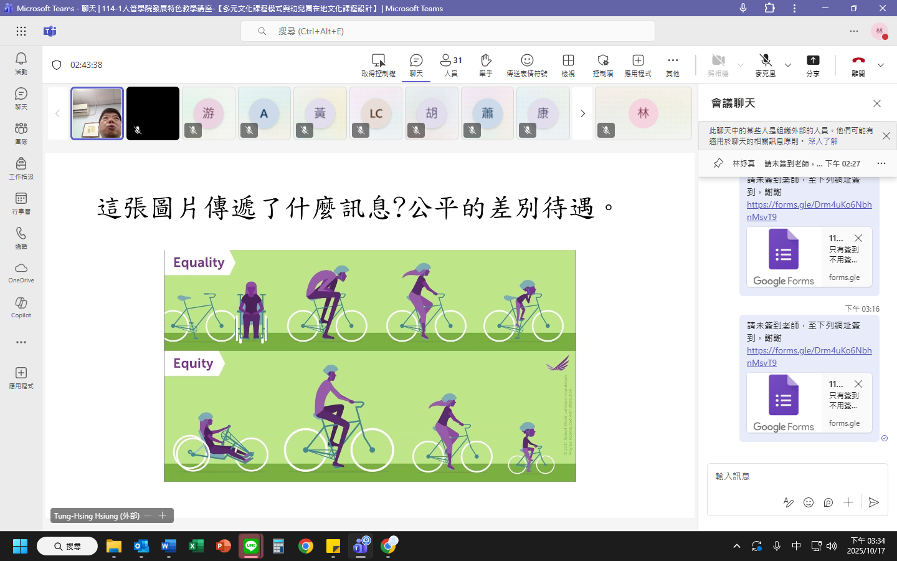
Task: Open the emoji picker in message box
Action: 809,502
